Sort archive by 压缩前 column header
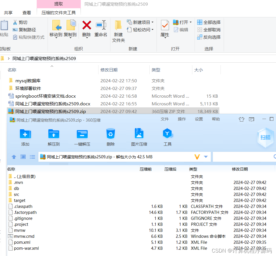The height and width of the screenshot is (256, 276). point(146,169)
